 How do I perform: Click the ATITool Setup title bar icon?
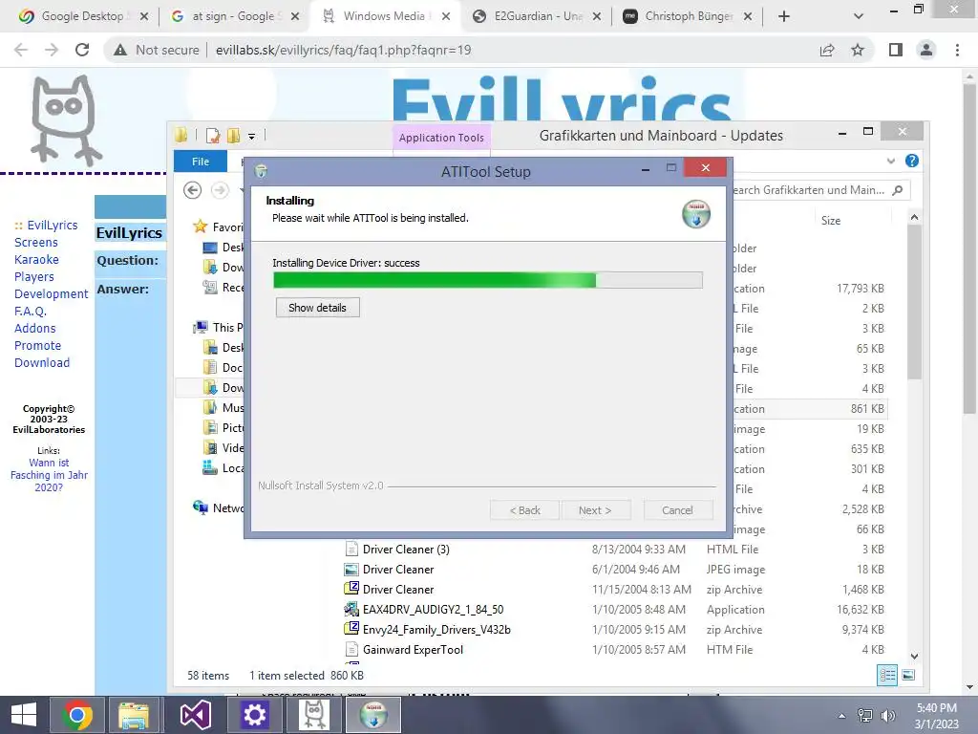(x=261, y=171)
